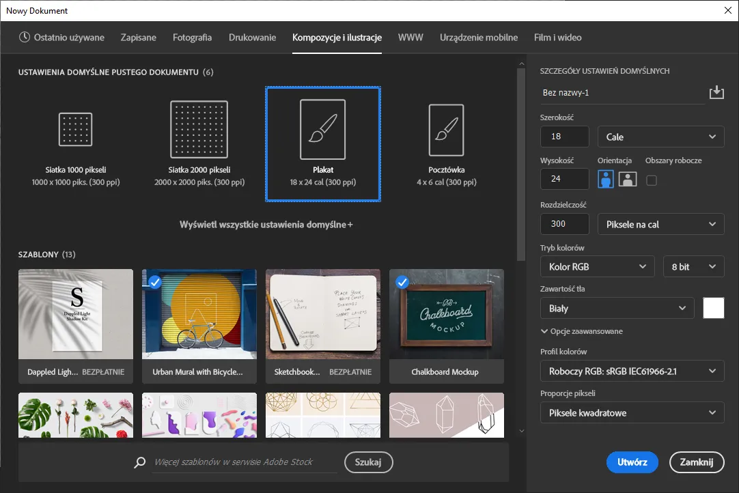
Task: Open the Cale units dropdown
Action: [660, 136]
